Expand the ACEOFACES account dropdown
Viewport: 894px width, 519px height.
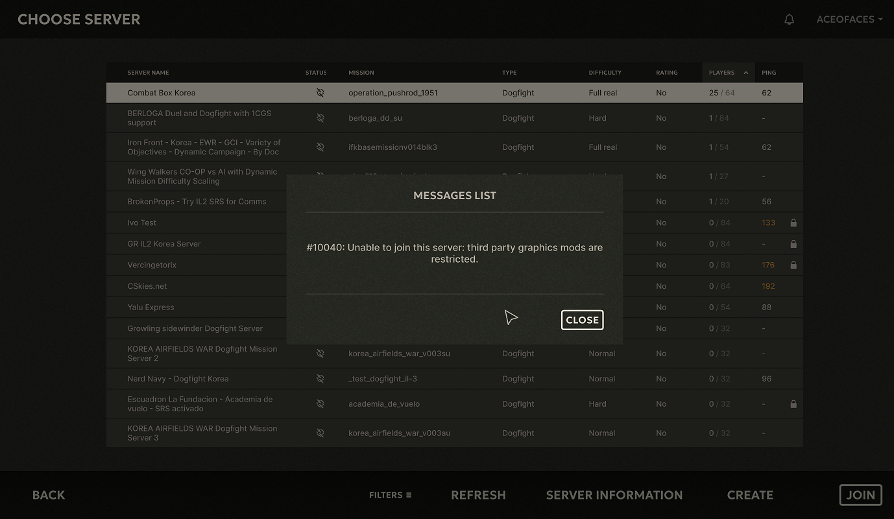click(849, 19)
